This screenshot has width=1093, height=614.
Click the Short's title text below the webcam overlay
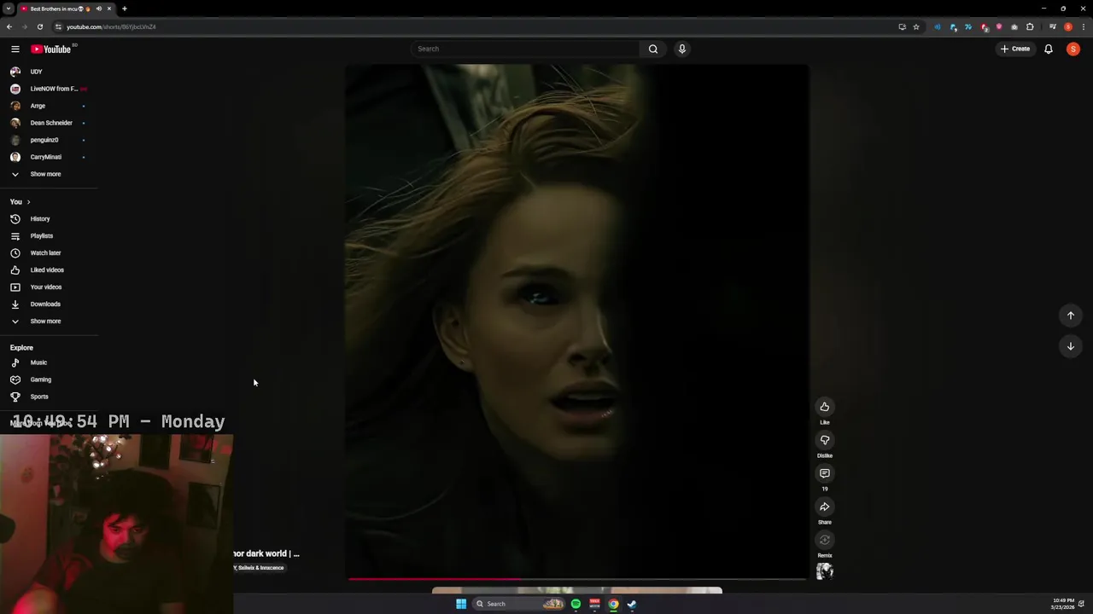click(267, 553)
